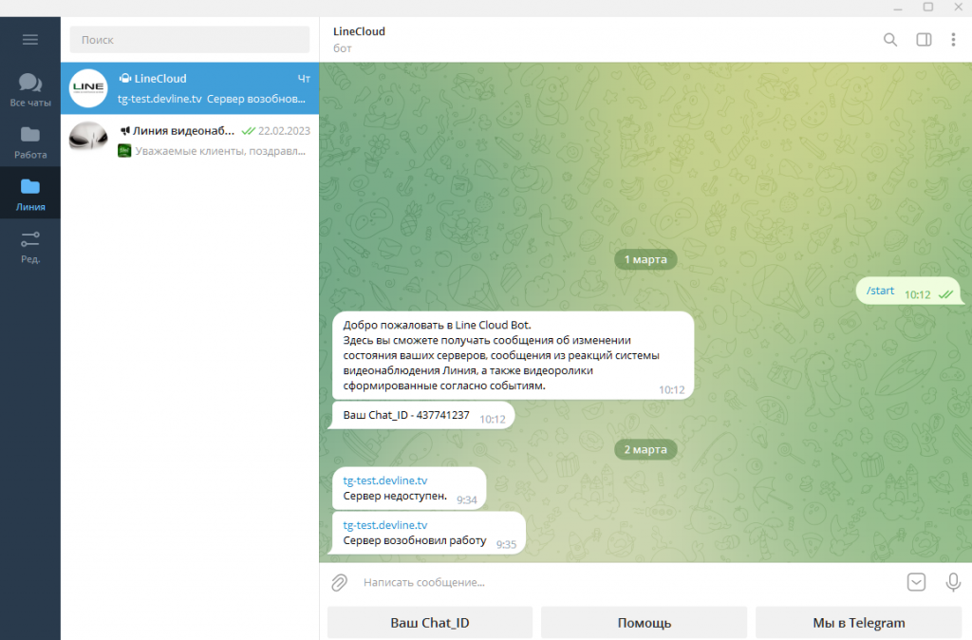
Task: Open tg-test.devline.tv link in 'Сервер недоступен' message
Action: (x=385, y=480)
